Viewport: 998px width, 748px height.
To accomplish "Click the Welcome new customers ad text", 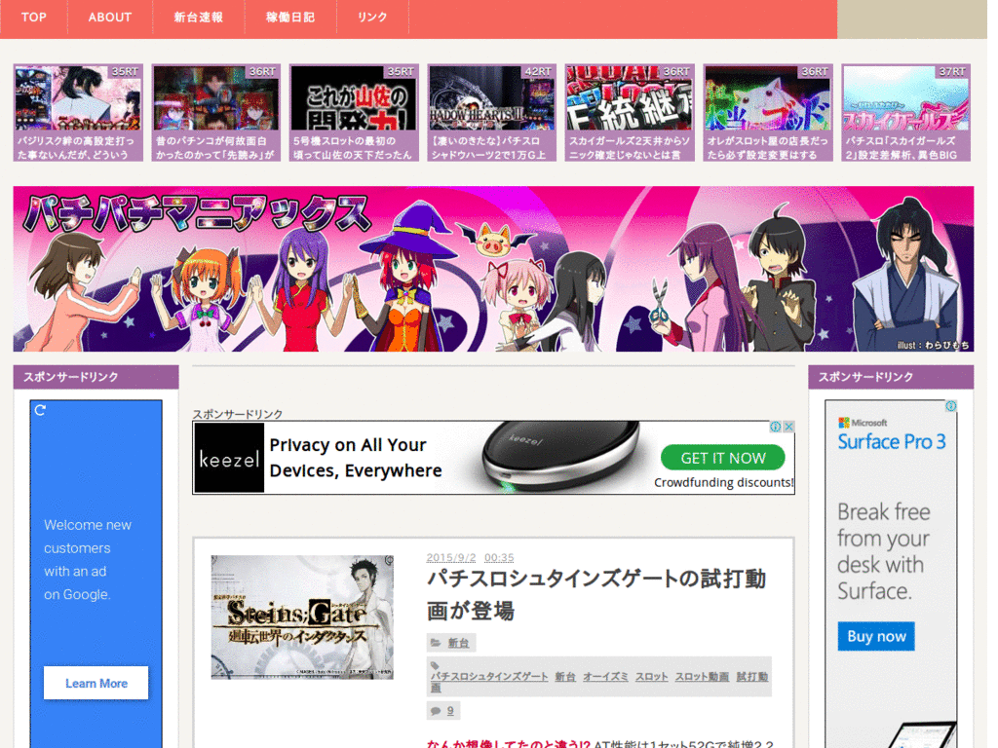I will (x=88, y=560).
